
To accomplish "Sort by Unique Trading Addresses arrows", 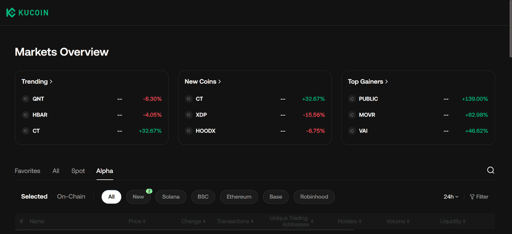I will pyautogui.click(x=312, y=221).
